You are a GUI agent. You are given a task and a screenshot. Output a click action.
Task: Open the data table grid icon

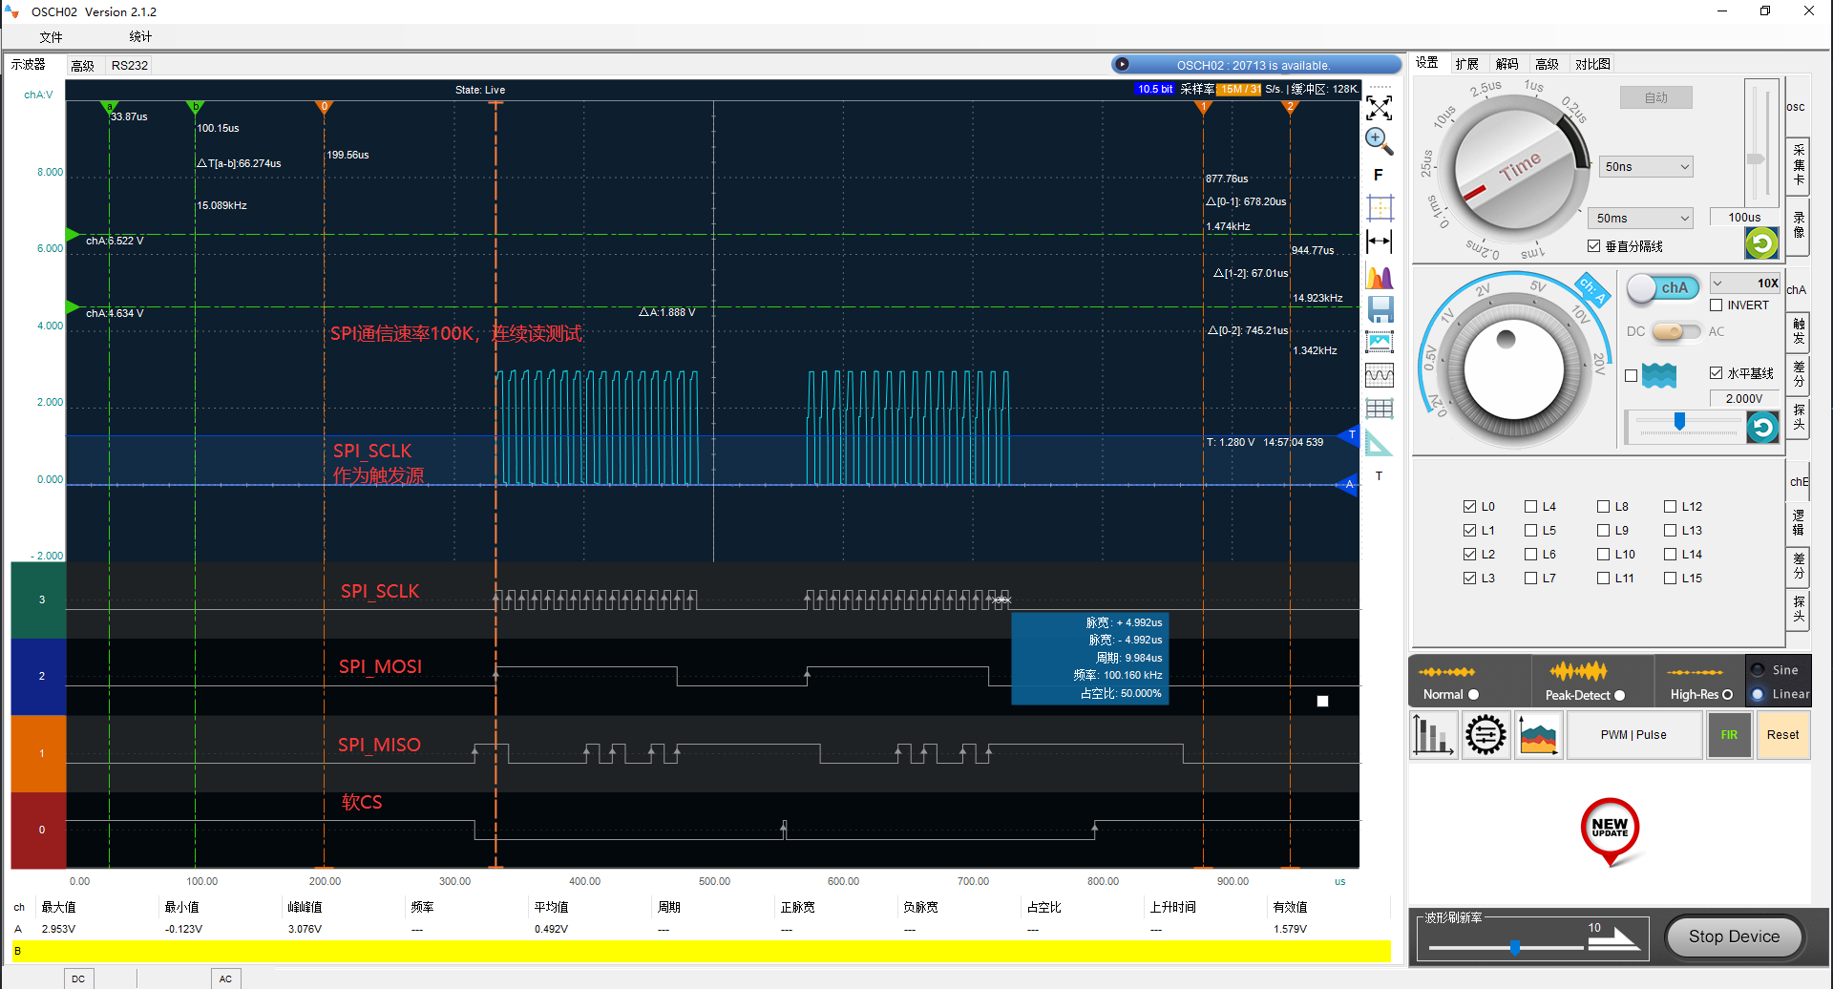point(1380,410)
